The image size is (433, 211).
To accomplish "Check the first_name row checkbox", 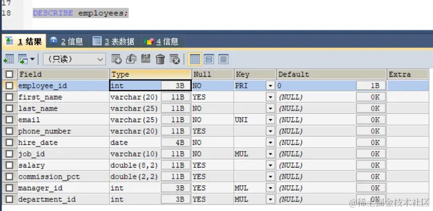I will [x=10, y=97].
